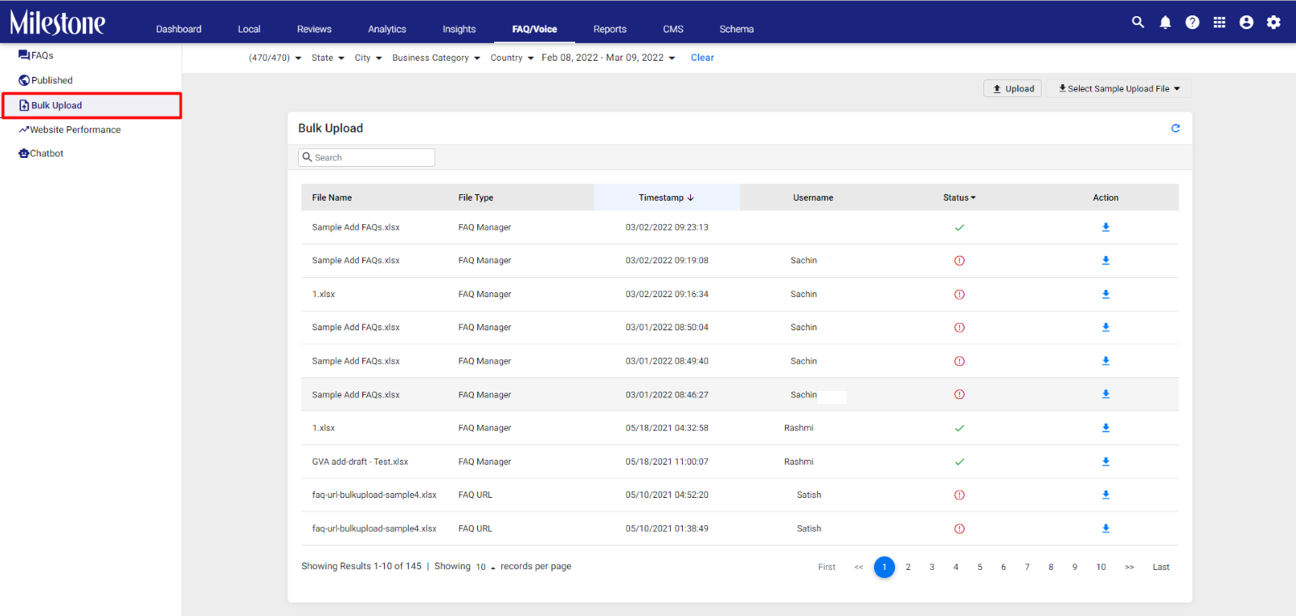Image resolution: width=1296 pixels, height=616 pixels.
Task: Download the 03/02/2022 09:19:08 upload file
Action: coord(1106,261)
